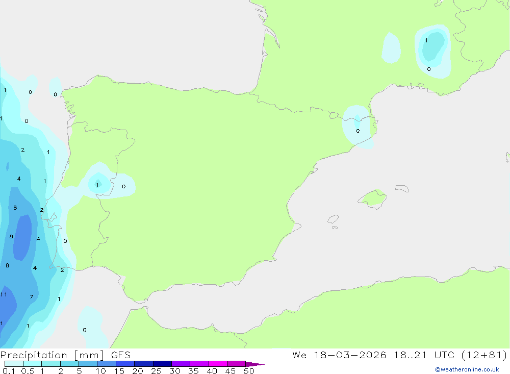The image size is (510, 374).
Task: Select the legend label "30"
Action: coord(175,371)
